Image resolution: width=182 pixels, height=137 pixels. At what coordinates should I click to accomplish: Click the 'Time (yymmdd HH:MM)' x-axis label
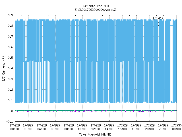click(95, 134)
